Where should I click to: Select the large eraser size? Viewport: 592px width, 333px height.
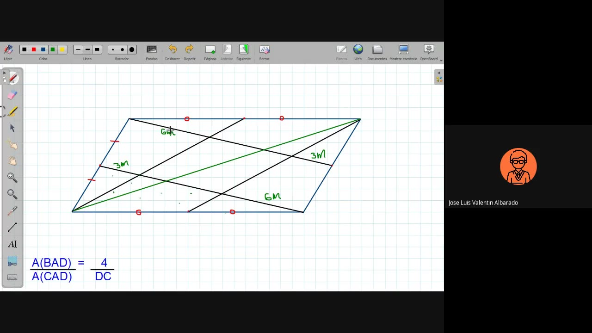(132, 49)
